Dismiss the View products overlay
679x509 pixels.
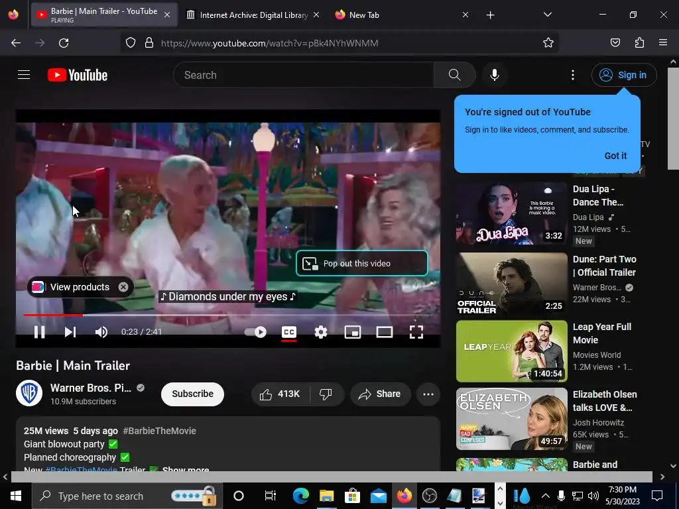tap(123, 287)
